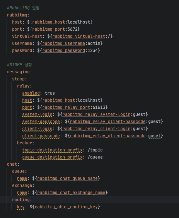
Task: Click the rabbitmq_chat_exchange_name placeholder
Action: click(71, 192)
